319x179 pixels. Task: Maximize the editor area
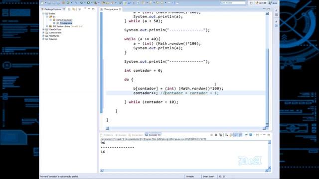click(269, 9)
